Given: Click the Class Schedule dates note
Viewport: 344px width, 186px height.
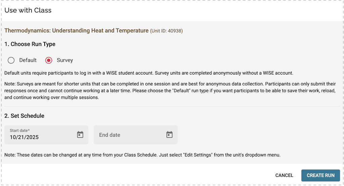Looking at the screenshot, I should pos(142,155).
